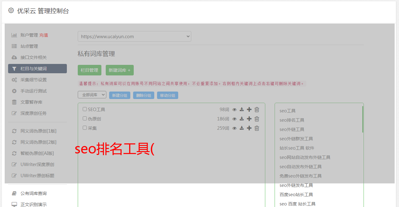Select keyword 百度seo站长工具

pos(296,195)
